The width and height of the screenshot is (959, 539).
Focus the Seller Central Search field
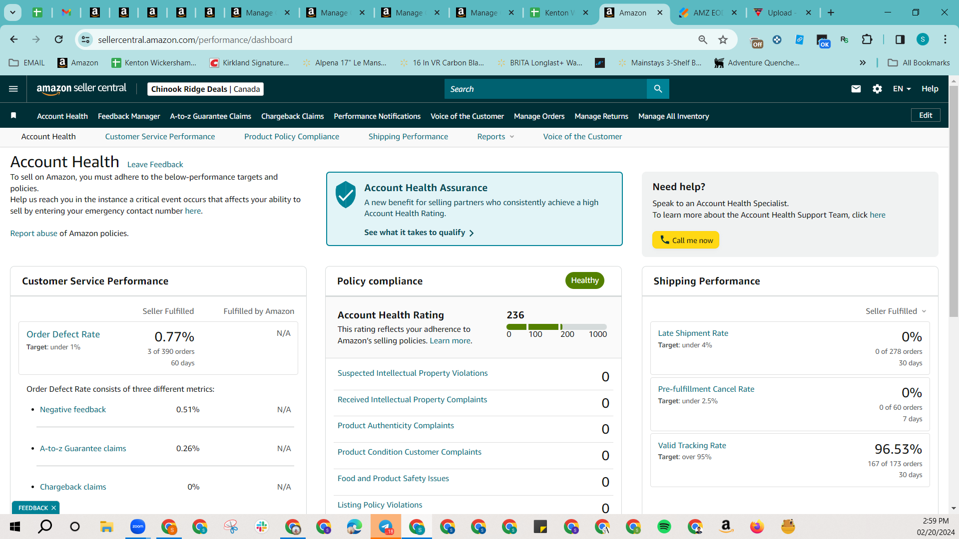click(545, 89)
